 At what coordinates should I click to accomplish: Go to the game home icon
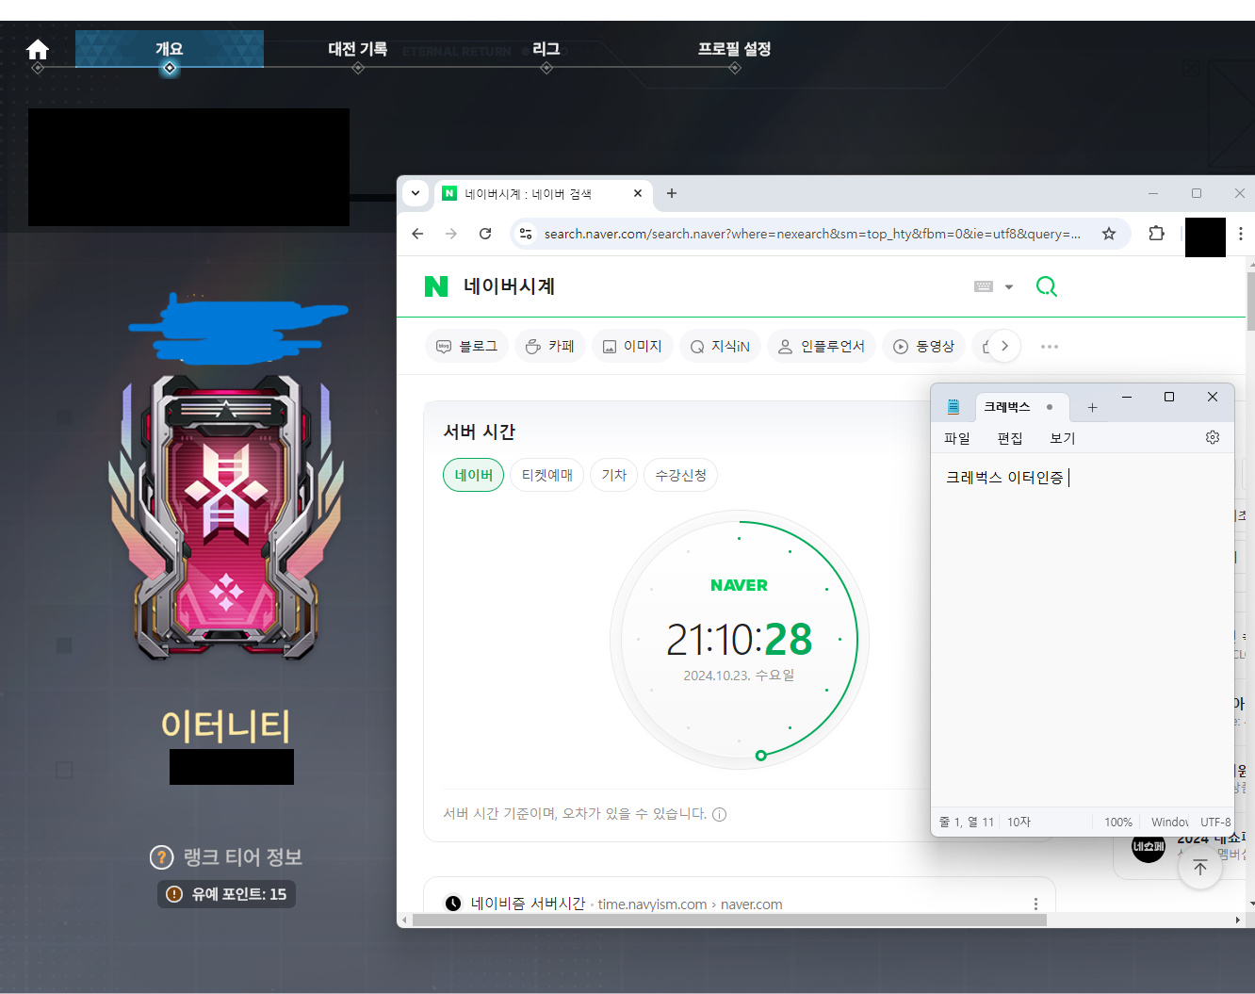click(x=38, y=49)
